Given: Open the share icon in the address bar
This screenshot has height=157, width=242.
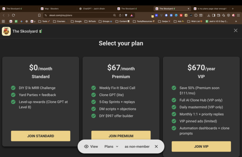Looking at the screenshot, I should point(120,15).
